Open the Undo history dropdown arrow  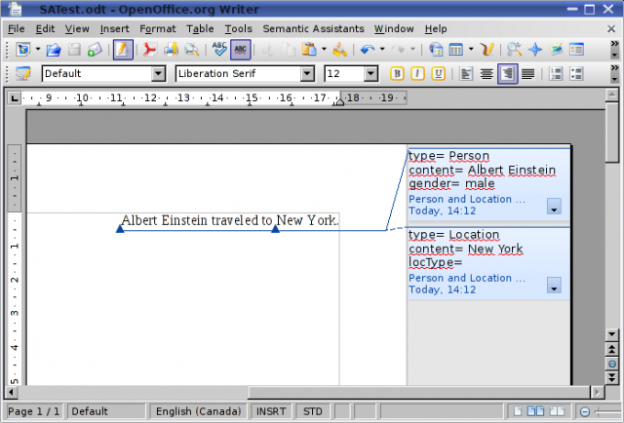coord(382,50)
